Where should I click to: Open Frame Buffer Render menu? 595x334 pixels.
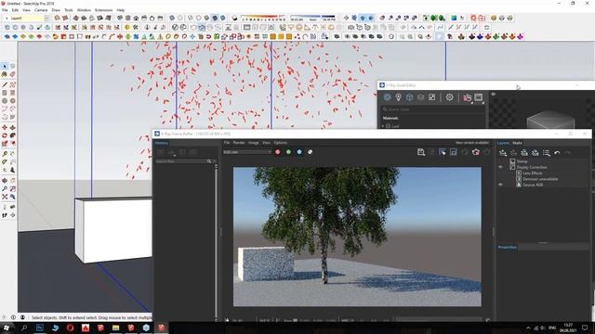pos(239,142)
